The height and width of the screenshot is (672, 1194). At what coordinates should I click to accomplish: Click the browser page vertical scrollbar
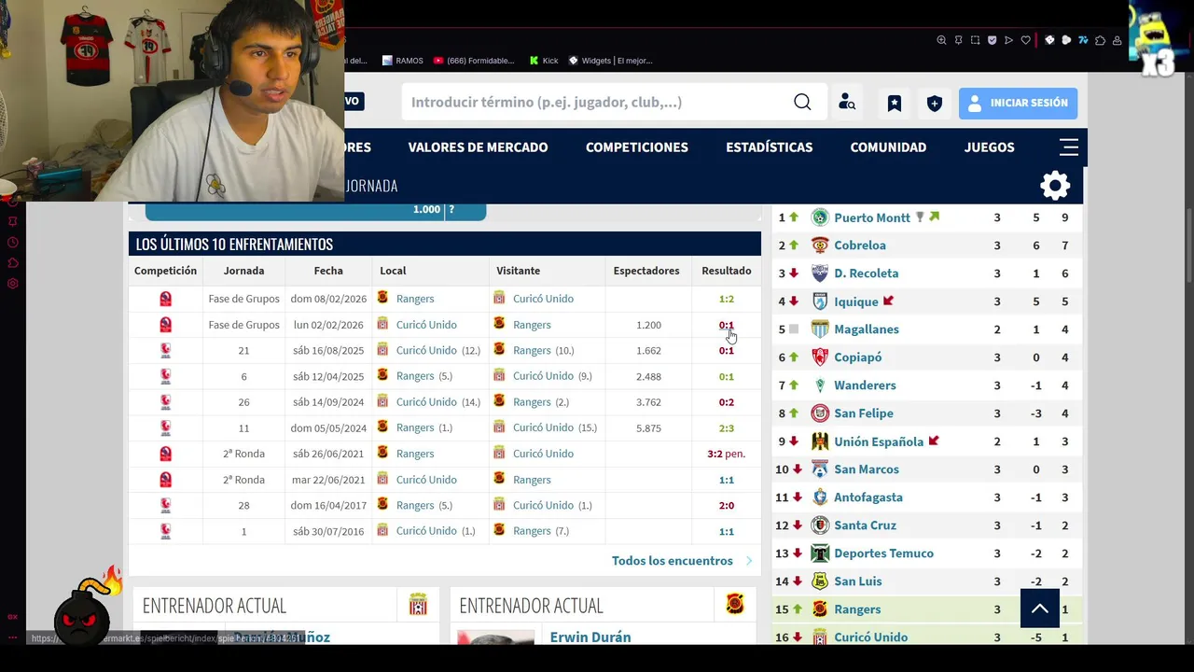tap(1188, 247)
